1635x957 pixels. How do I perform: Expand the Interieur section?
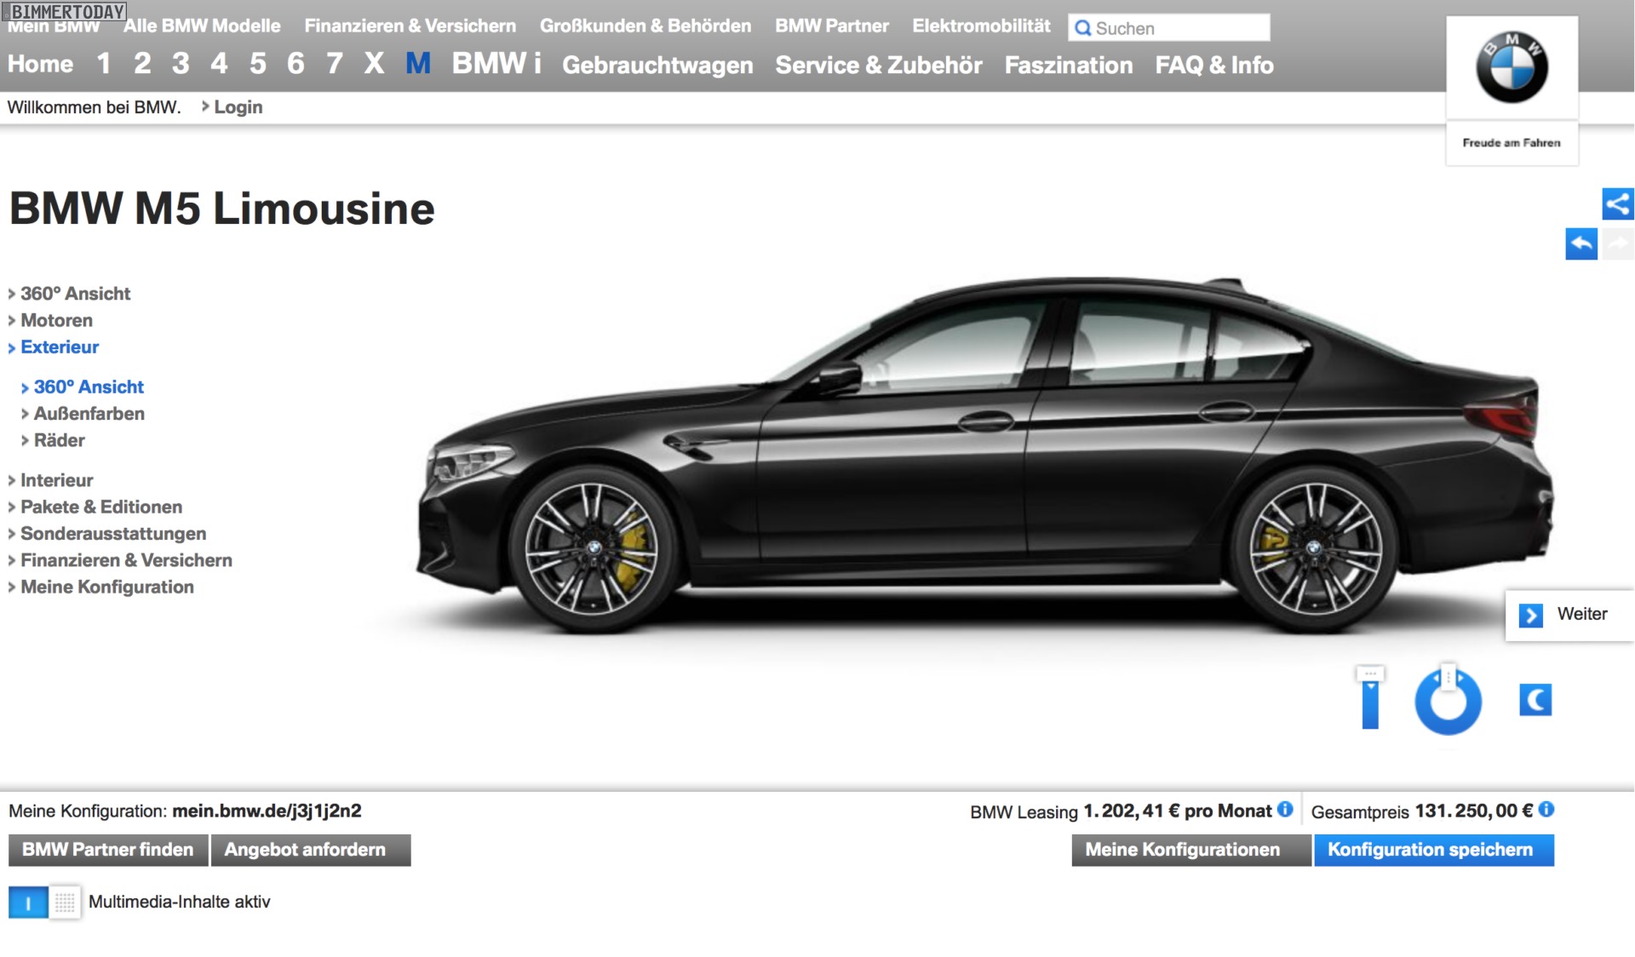[56, 480]
